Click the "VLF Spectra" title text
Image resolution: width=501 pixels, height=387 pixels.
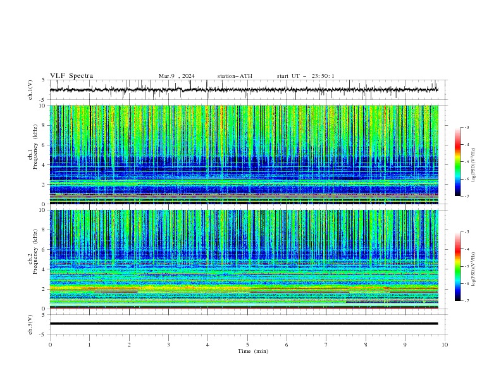(x=71, y=76)
